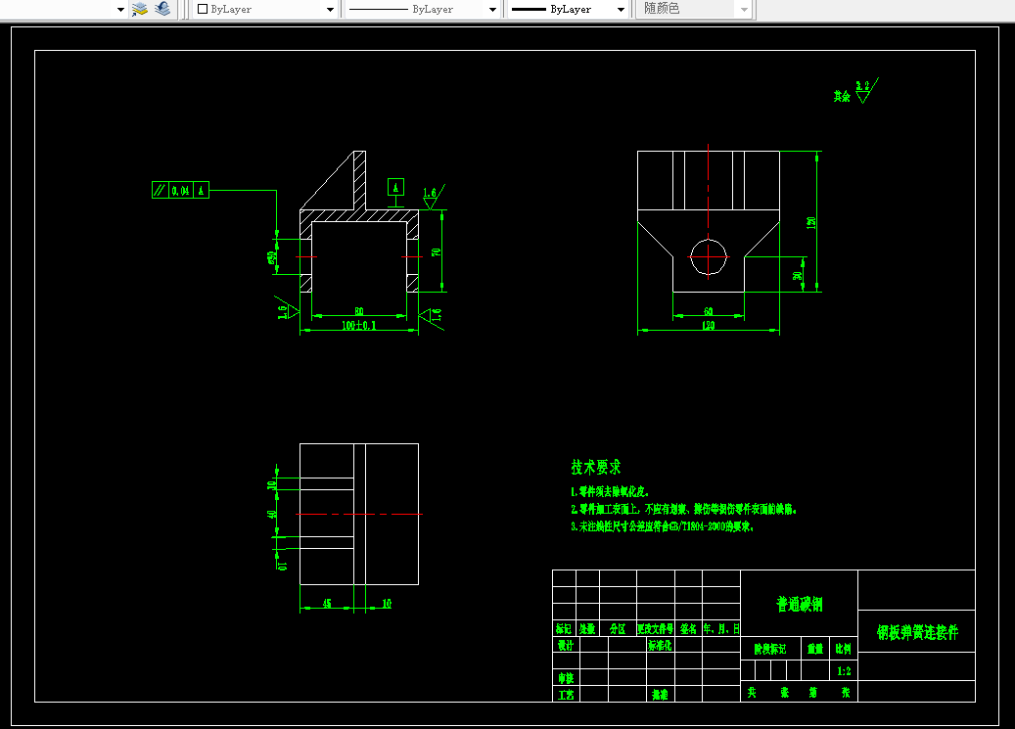Select the 年、月、日 title block cell
The width and height of the screenshot is (1015, 729).
[x=721, y=628]
